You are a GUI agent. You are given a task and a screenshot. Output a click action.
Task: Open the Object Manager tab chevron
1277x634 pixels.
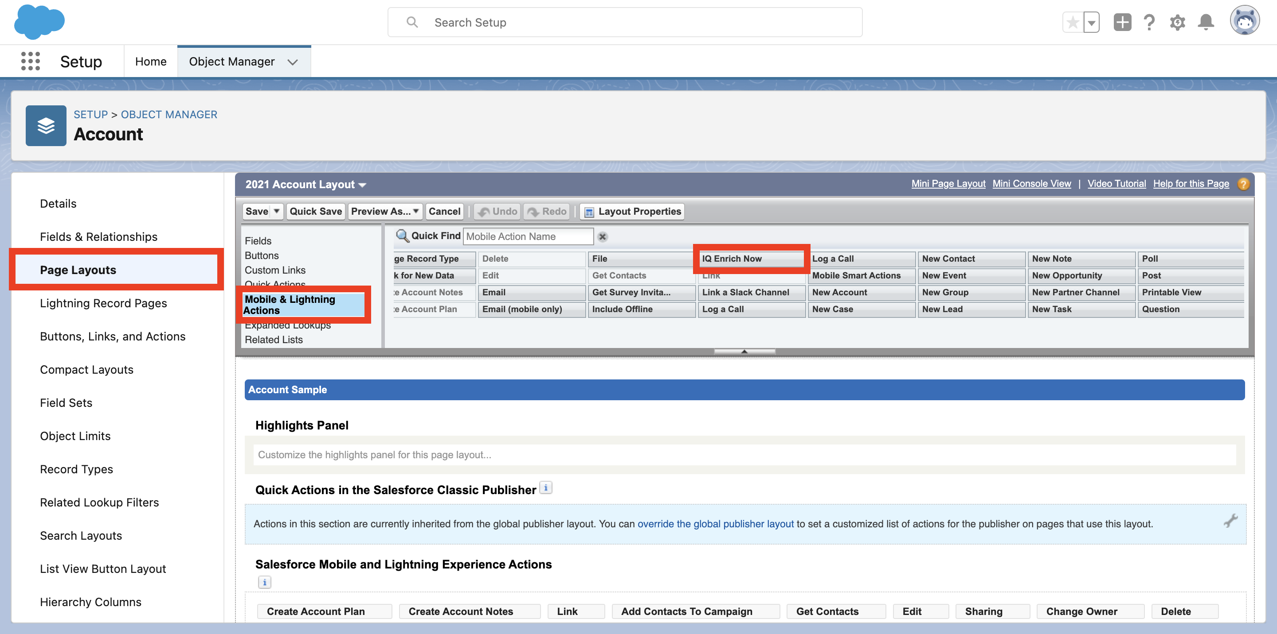(293, 62)
